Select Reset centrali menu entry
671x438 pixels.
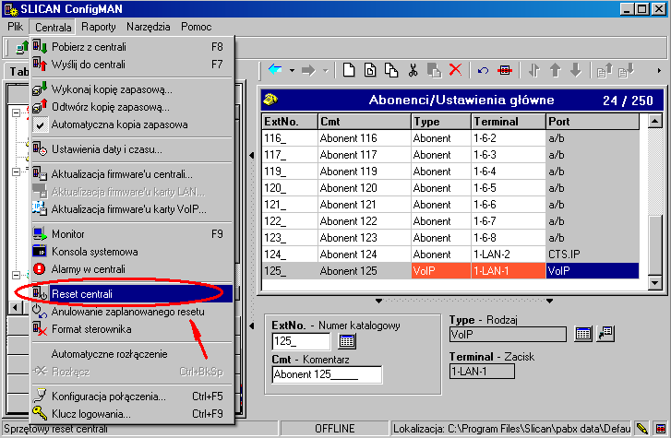(x=132, y=294)
